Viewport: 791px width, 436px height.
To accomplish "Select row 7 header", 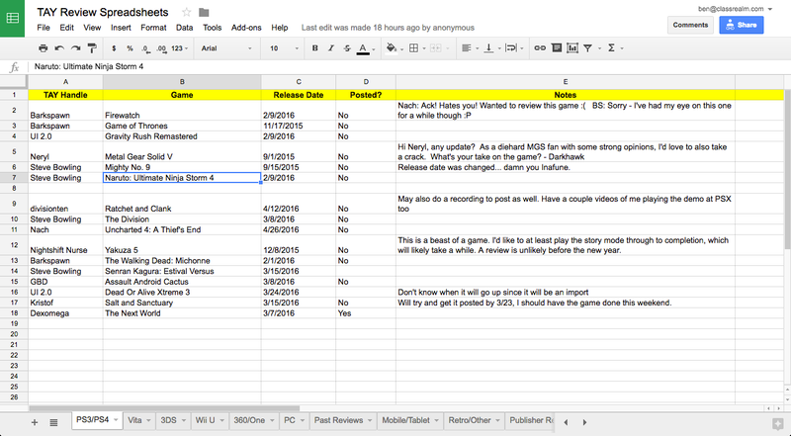I will (14, 178).
